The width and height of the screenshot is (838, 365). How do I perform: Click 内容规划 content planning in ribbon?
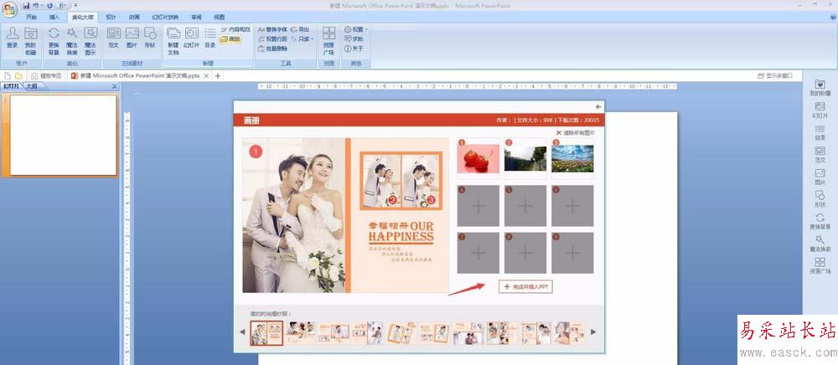pyautogui.click(x=235, y=29)
